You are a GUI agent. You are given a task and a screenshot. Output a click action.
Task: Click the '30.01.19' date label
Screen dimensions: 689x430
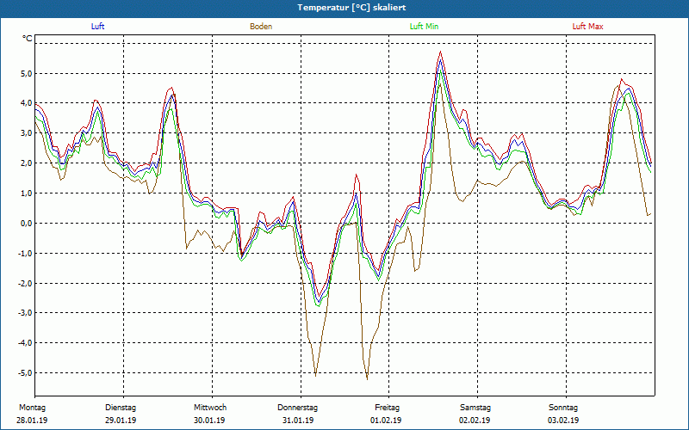pyautogui.click(x=209, y=421)
